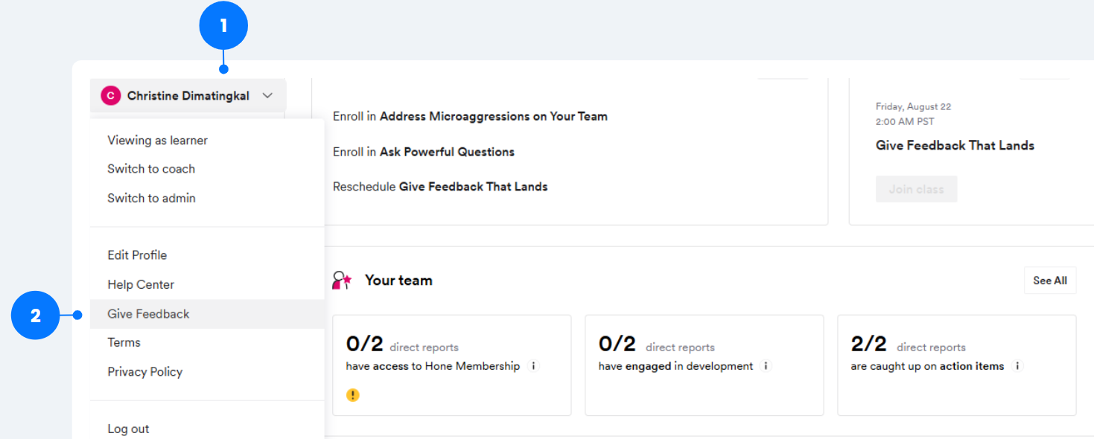Select Switch to coach
The image size is (1094, 439).
[x=151, y=169]
